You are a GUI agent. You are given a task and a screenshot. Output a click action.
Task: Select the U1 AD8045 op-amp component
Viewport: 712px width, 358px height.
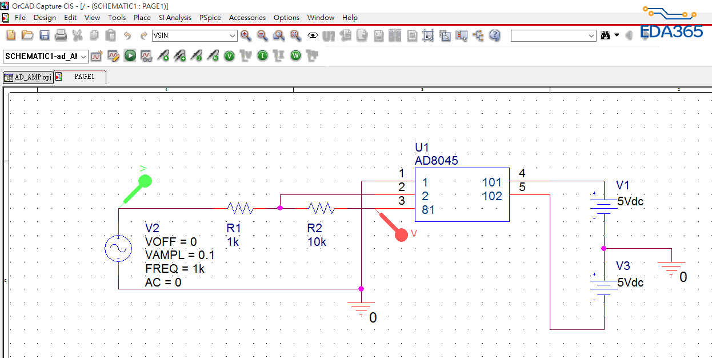coord(462,195)
